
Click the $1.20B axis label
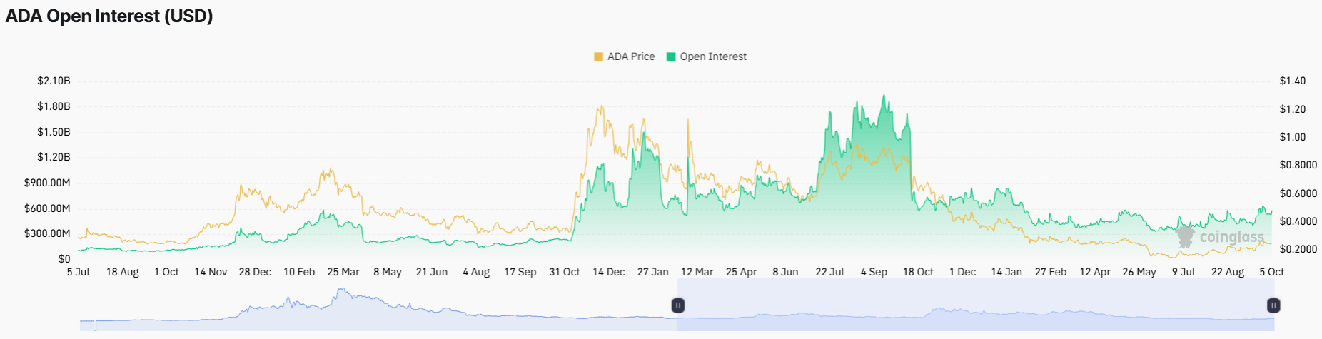[x=54, y=157]
